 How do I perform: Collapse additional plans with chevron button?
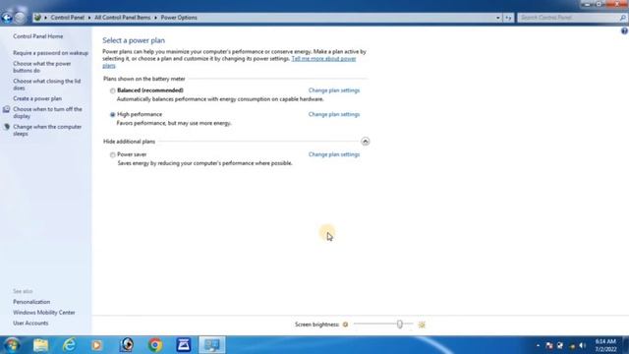pyautogui.click(x=365, y=142)
